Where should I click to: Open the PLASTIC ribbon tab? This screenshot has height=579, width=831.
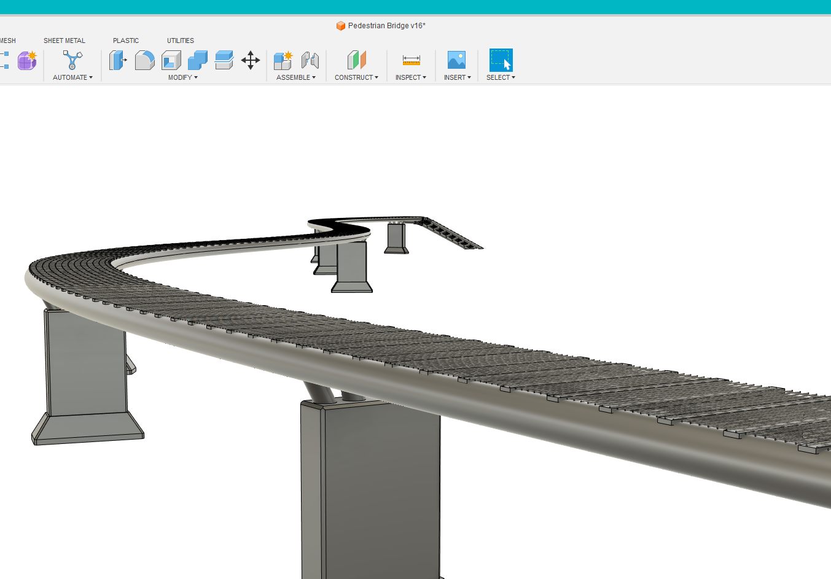click(x=126, y=41)
